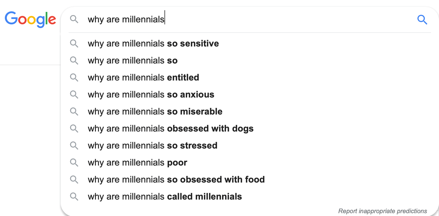Choose 'why are millennials so obsessed with food'
The image size is (439, 216).
coord(176,180)
